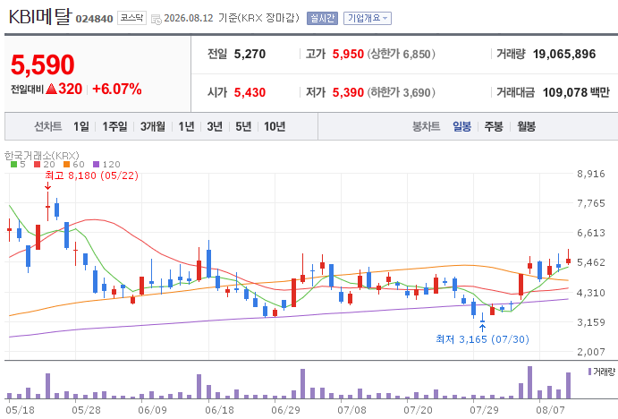Click the 5,462 price axis label
Screen dimensions: 618x419
(x=591, y=262)
